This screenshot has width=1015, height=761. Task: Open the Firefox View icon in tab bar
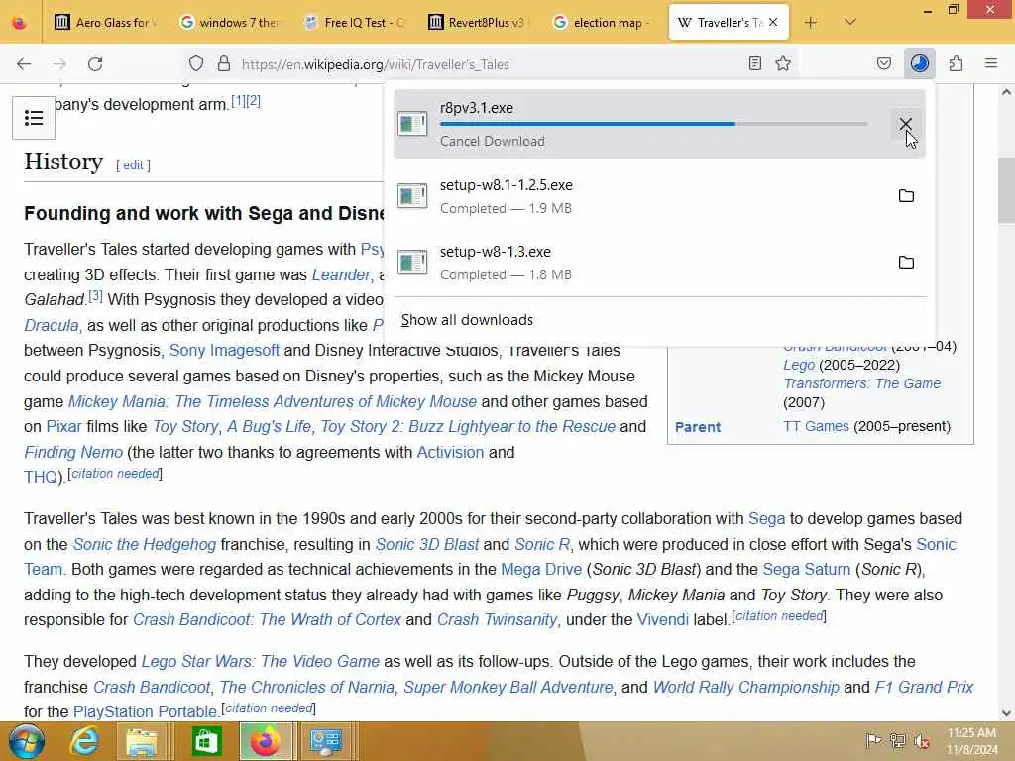click(20, 23)
